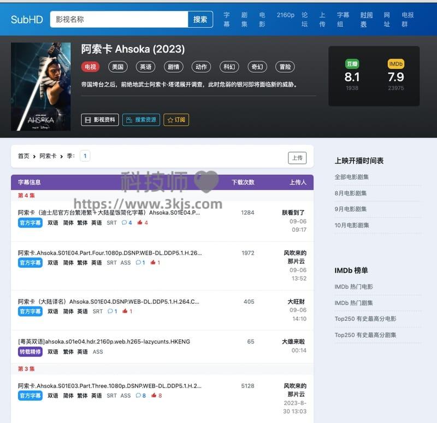The height and width of the screenshot is (423, 437).
Task: Open uploader 大雄来啦 profile
Action: click(293, 342)
